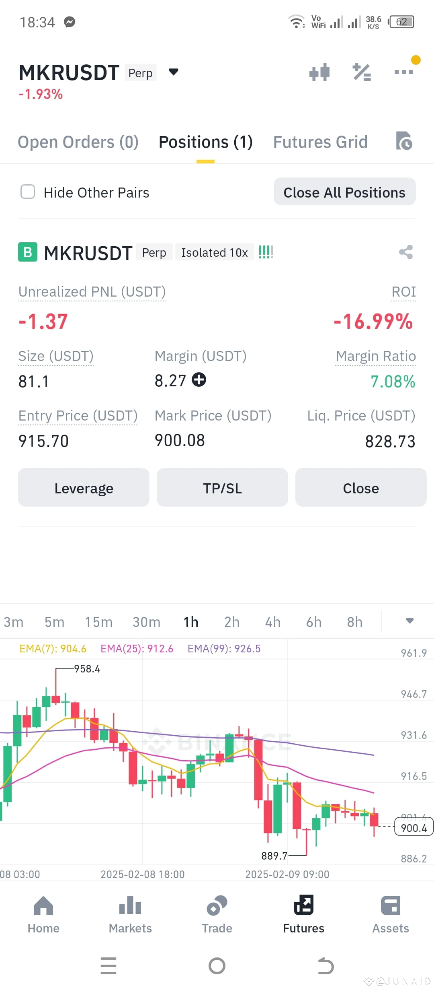Screen dimensions: 434x990
Task: Open the candlestick chart icon
Action: pyautogui.click(x=319, y=72)
